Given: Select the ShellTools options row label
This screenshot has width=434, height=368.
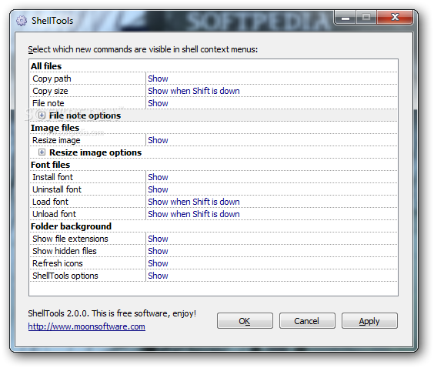Looking at the screenshot, I should pos(65,276).
